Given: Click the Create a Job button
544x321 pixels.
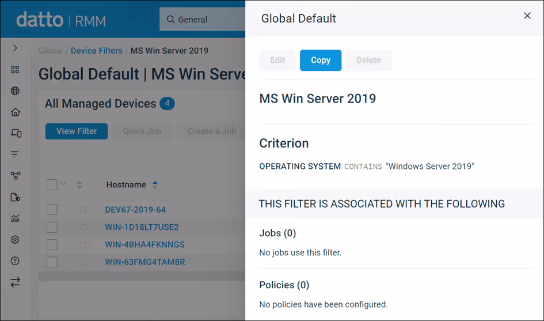Looking at the screenshot, I should click(211, 131).
